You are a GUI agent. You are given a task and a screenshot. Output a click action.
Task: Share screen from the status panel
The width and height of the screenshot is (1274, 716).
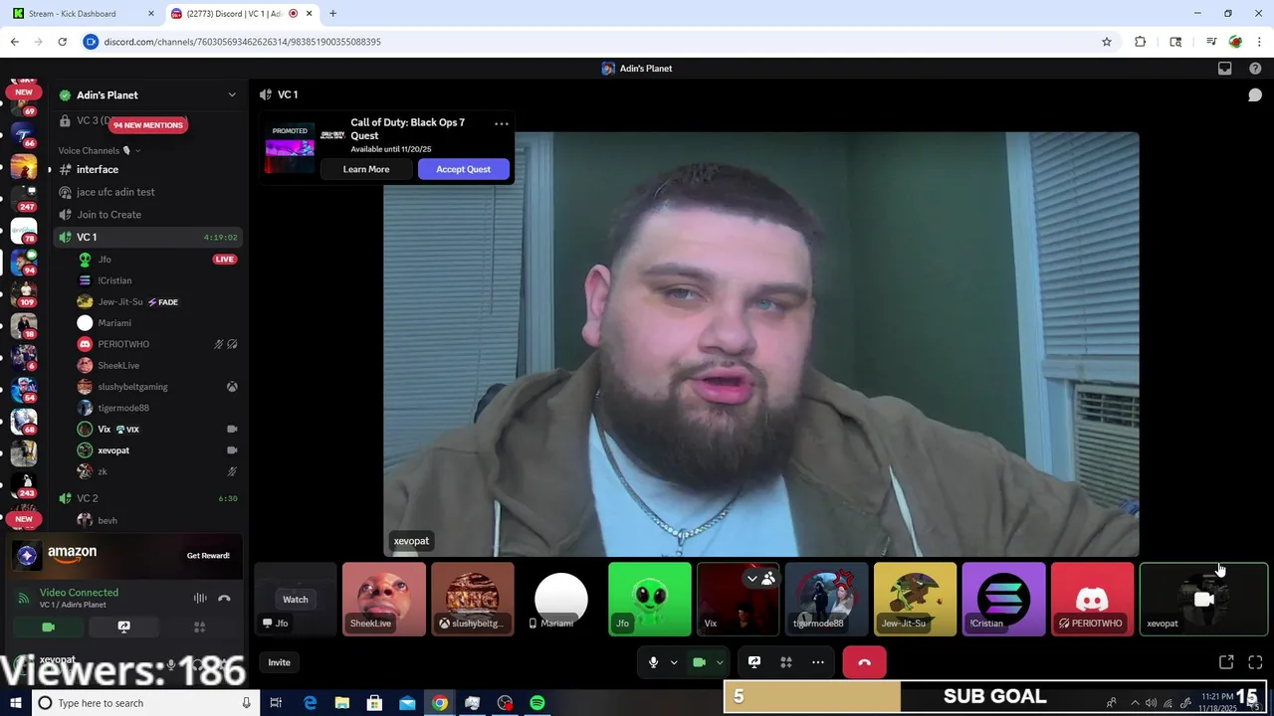123,626
